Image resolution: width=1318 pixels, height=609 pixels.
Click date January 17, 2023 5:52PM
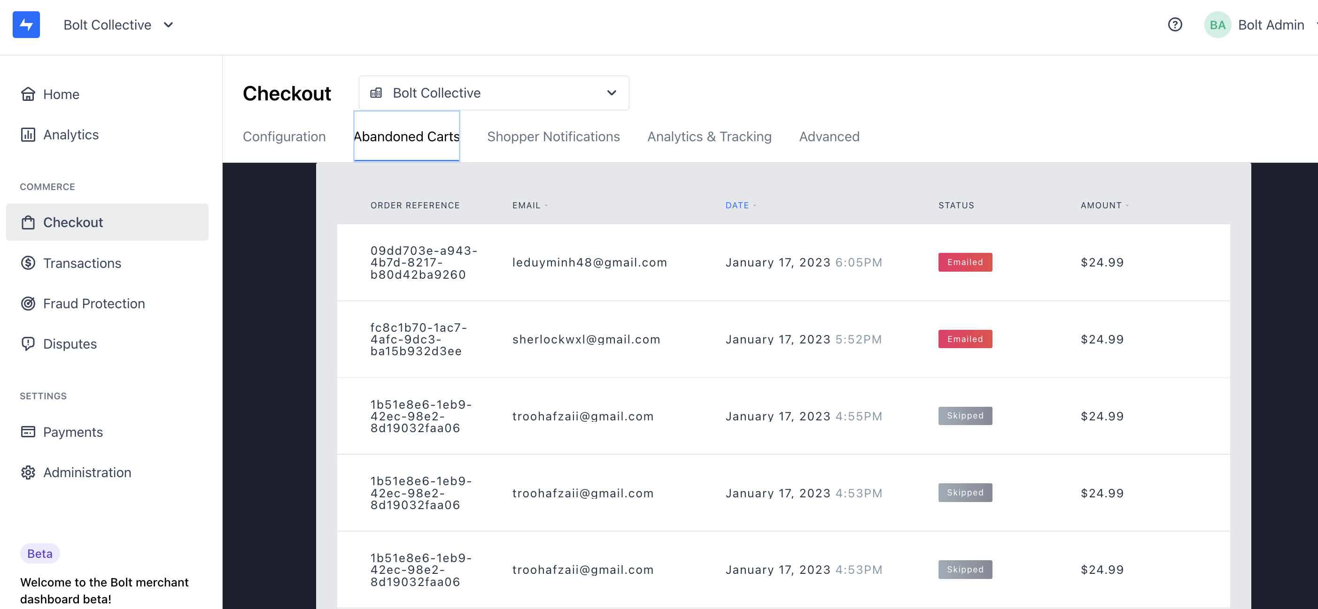coord(803,339)
